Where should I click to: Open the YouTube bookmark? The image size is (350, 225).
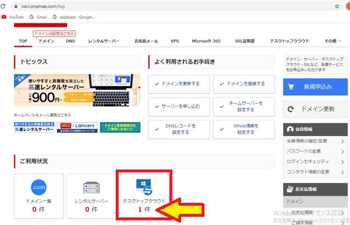click(x=12, y=17)
